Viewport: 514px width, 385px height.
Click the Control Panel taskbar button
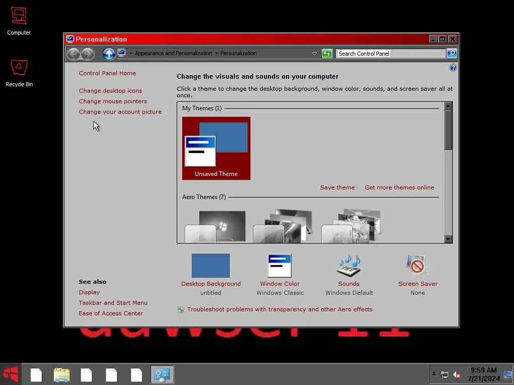coord(162,374)
